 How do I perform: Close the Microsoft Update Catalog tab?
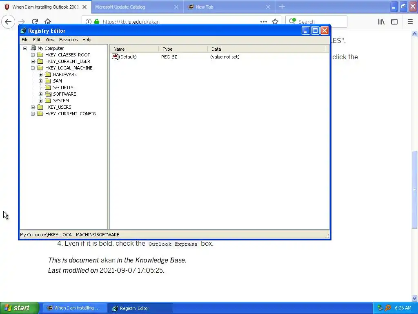[176, 7]
